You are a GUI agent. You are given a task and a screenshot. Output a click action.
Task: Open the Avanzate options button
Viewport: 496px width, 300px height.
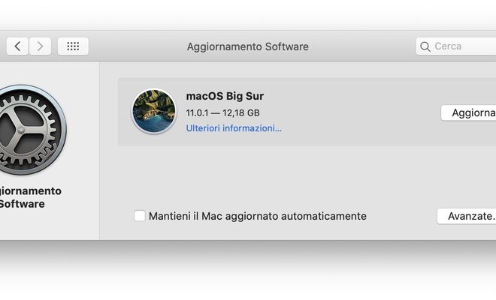click(467, 216)
